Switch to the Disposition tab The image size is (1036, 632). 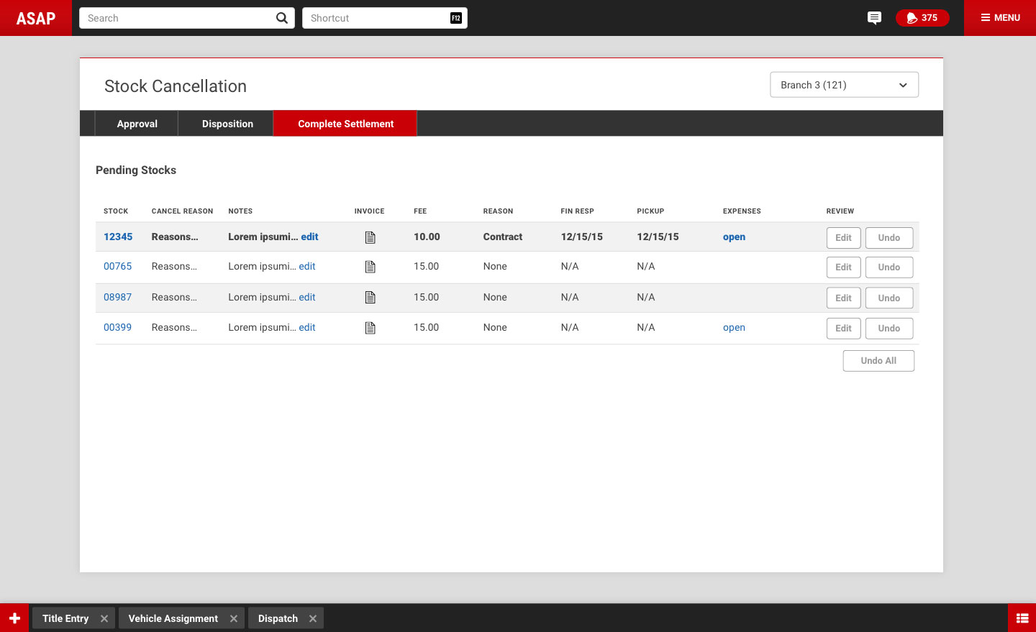pyautogui.click(x=227, y=124)
